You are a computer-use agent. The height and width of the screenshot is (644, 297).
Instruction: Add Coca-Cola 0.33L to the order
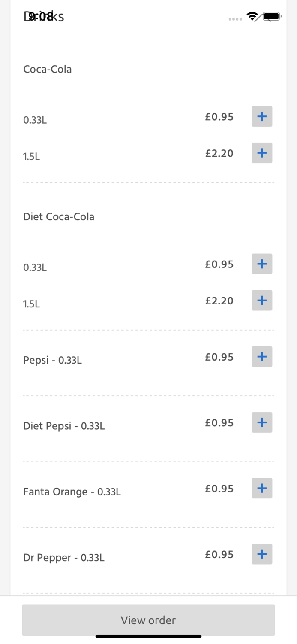262,116
